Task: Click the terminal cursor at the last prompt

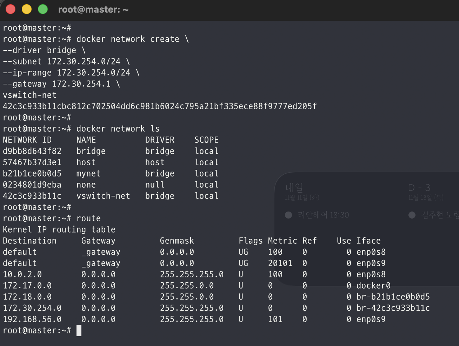Action: point(79,331)
